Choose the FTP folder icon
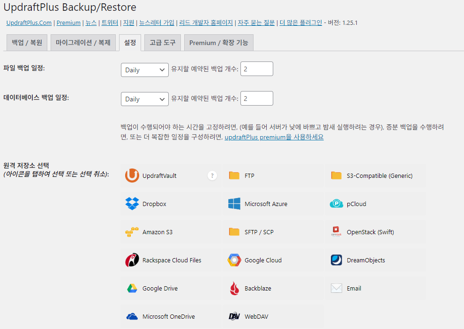 234,176
